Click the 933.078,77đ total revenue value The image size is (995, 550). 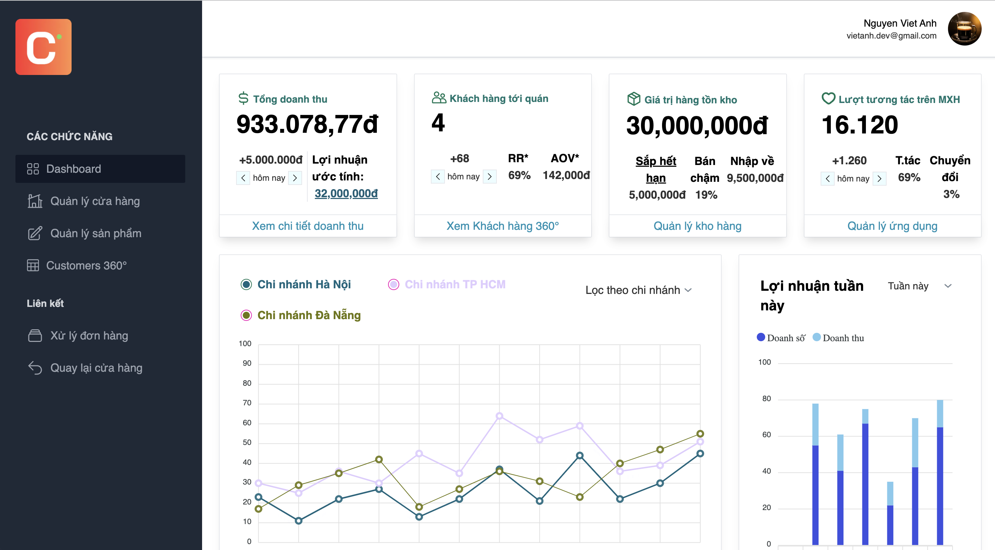(x=307, y=124)
